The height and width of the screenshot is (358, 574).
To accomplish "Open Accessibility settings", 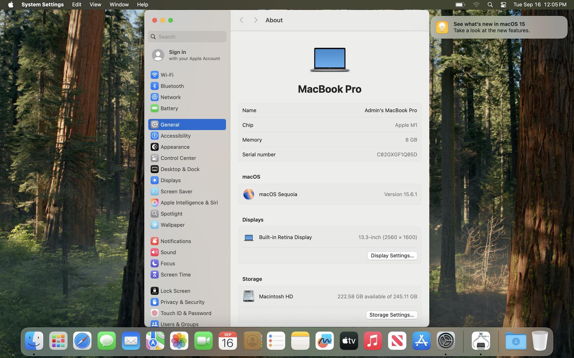I will click(x=187, y=136).
